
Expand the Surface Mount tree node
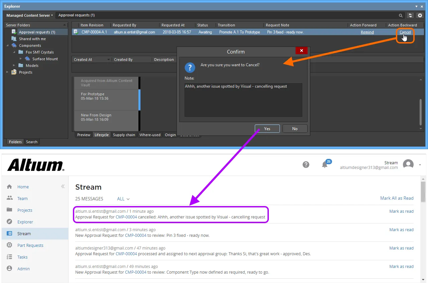[x=21, y=59]
